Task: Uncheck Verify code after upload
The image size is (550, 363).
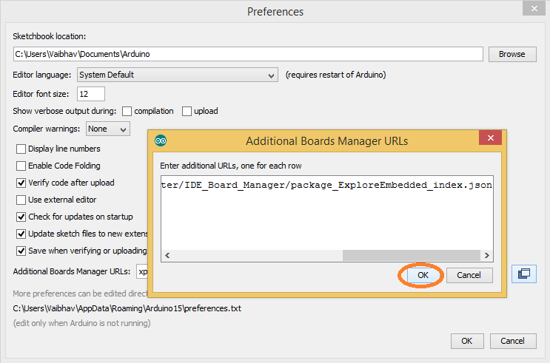Action: click(x=21, y=183)
